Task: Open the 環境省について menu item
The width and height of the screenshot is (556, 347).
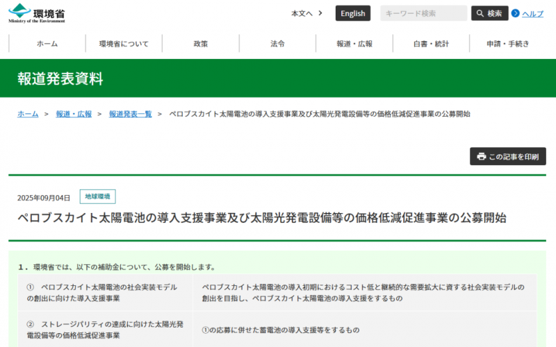Action: point(124,44)
